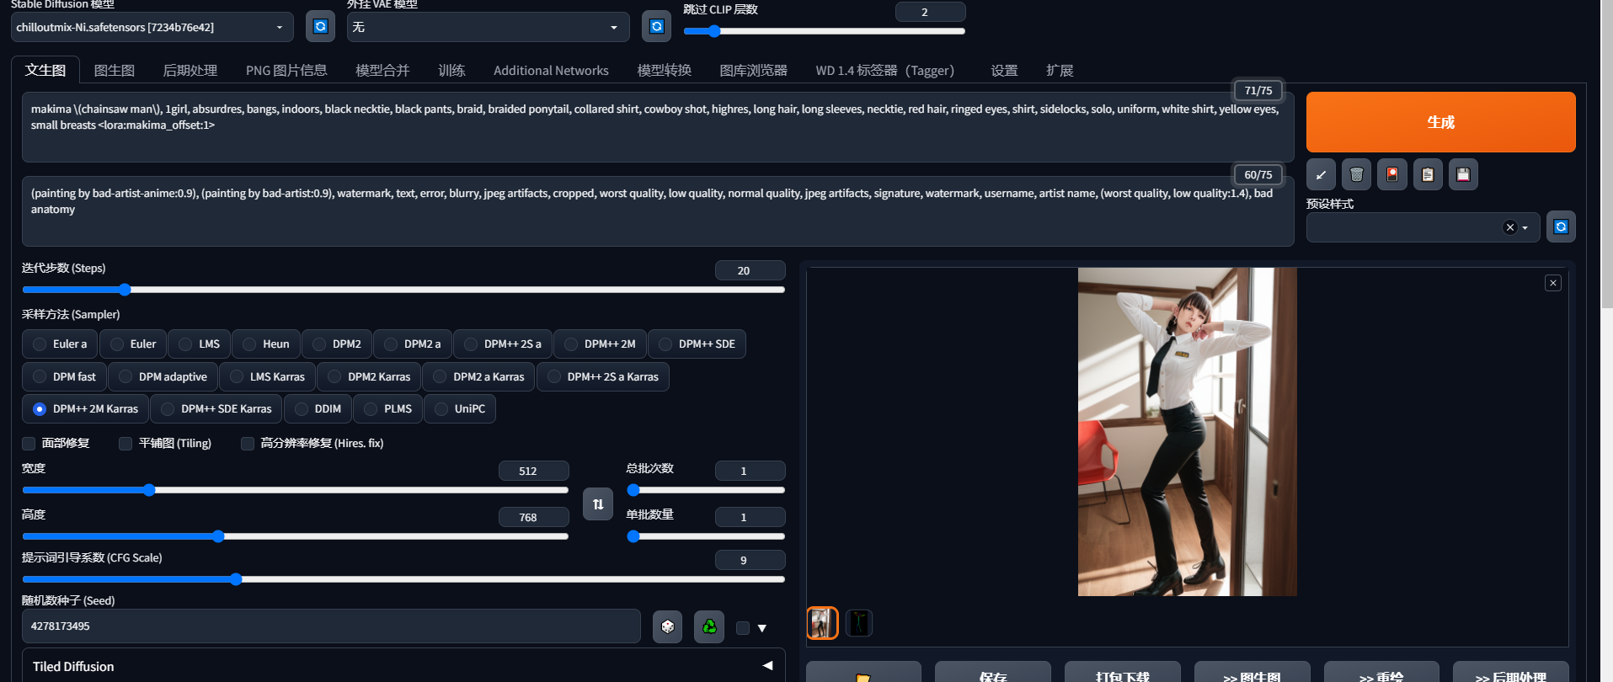Adjust the CFG Scale slider
The width and height of the screenshot is (1613, 682).
403,579
